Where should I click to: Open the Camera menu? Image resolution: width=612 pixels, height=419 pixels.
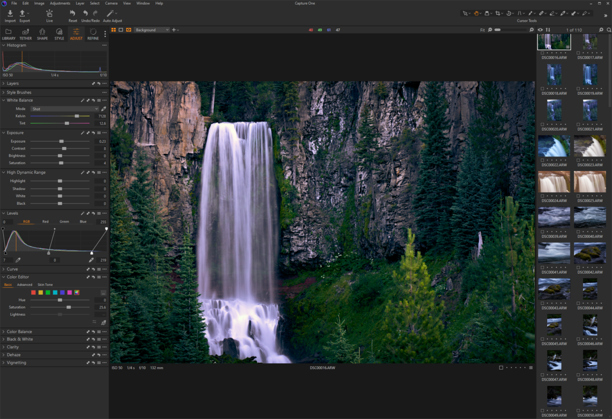[111, 3]
